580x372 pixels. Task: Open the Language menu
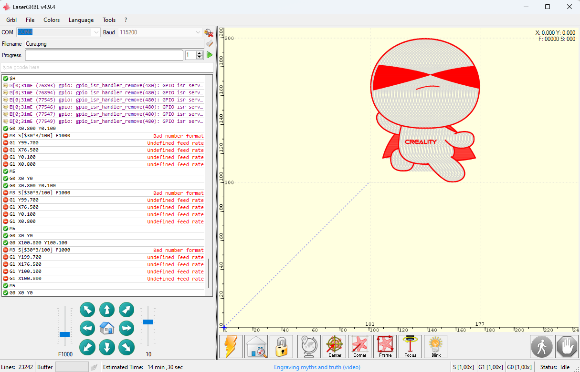(x=81, y=20)
